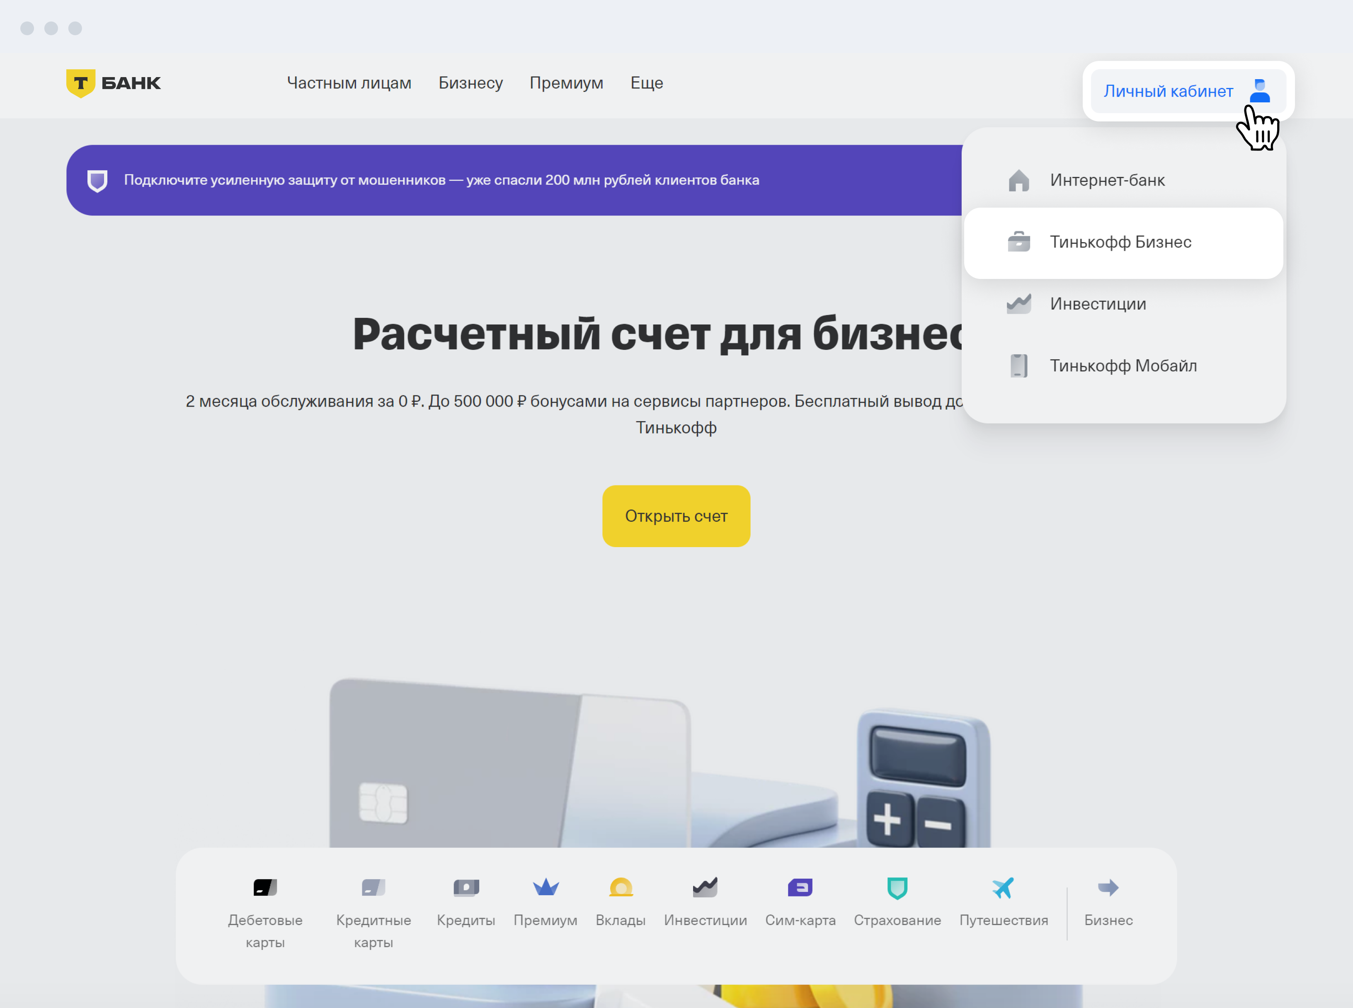Expand the Еще menu
Image resolution: width=1353 pixels, height=1008 pixels.
click(647, 83)
